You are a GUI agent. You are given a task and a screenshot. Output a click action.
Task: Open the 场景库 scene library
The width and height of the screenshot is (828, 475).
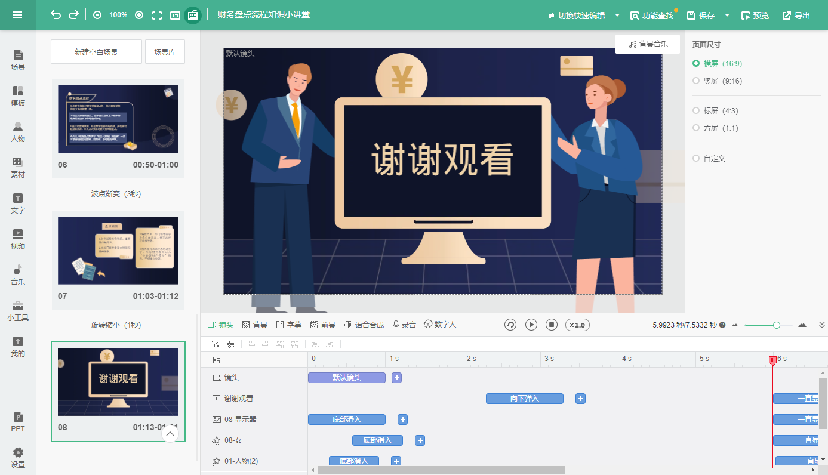[x=165, y=52]
